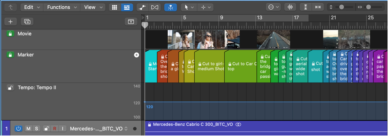Record-enable track 1 with R button
The image size is (388, 136).
pyautogui.click(x=55, y=129)
